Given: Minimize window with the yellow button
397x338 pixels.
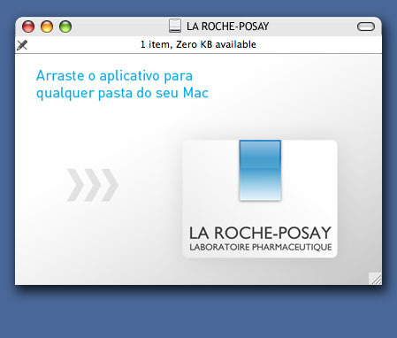Looking at the screenshot, I should [x=47, y=27].
